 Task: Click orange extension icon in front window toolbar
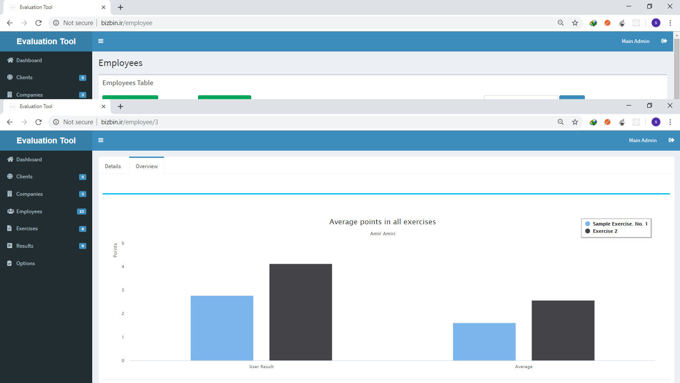607,122
